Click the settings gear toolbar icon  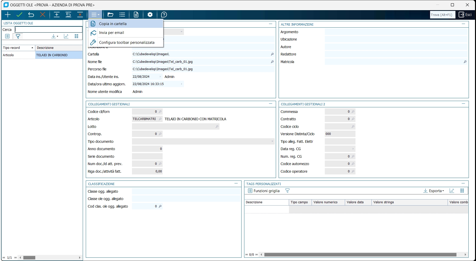(x=150, y=15)
